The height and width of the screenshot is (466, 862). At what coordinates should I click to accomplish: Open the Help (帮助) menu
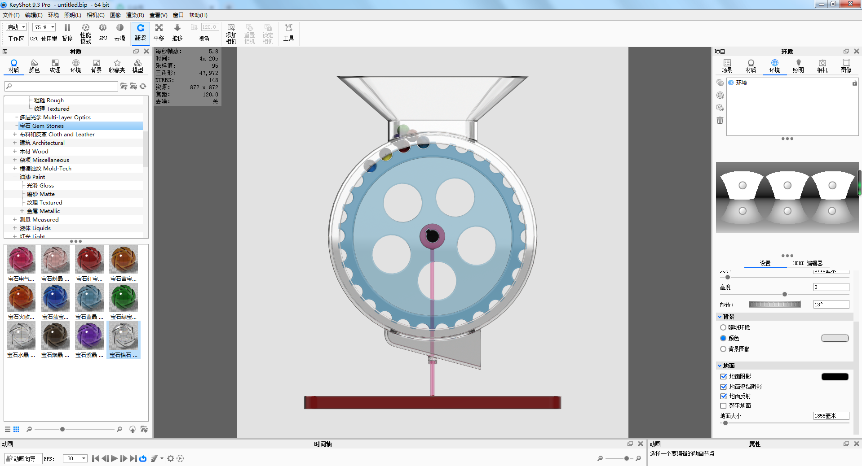click(x=198, y=15)
